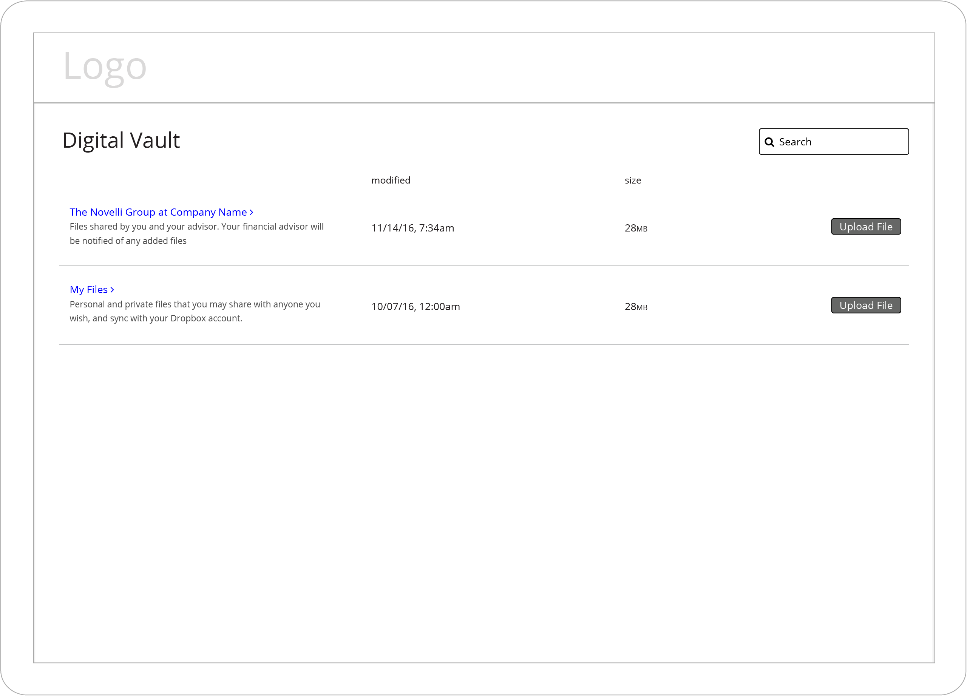Click the 10/07/16, 12:00am modified date
The width and height of the screenshot is (967, 696).
pyautogui.click(x=415, y=306)
